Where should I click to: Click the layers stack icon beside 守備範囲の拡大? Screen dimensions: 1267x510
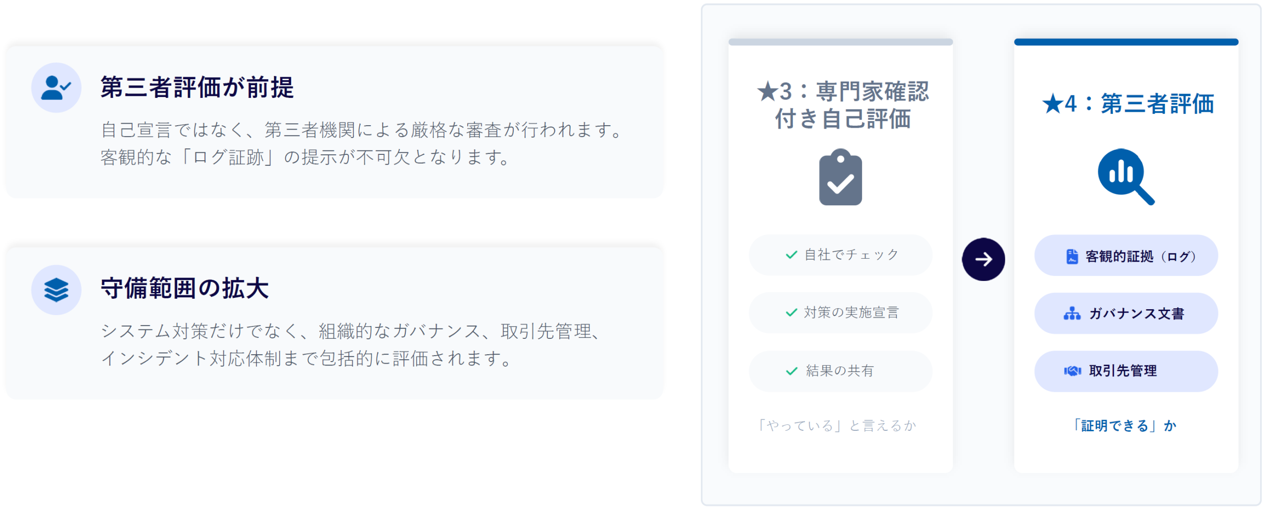(56, 289)
